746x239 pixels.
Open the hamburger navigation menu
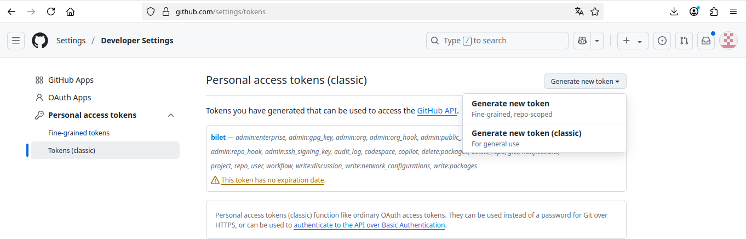click(x=16, y=41)
